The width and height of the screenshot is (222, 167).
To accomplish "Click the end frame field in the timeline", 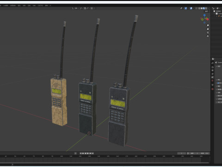I will 204,153.
